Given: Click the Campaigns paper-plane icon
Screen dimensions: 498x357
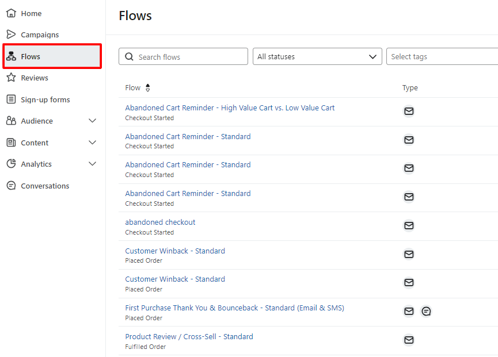Looking at the screenshot, I should pyautogui.click(x=11, y=34).
